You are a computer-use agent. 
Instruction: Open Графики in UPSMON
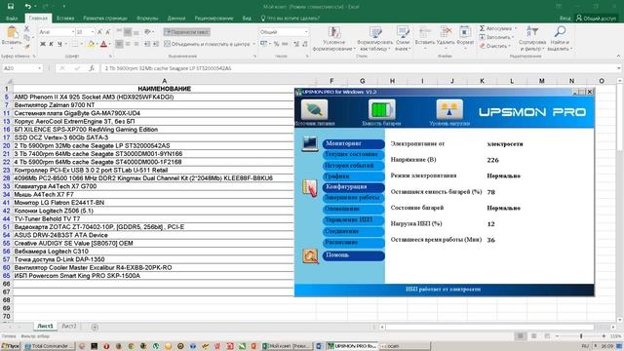click(353, 176)
